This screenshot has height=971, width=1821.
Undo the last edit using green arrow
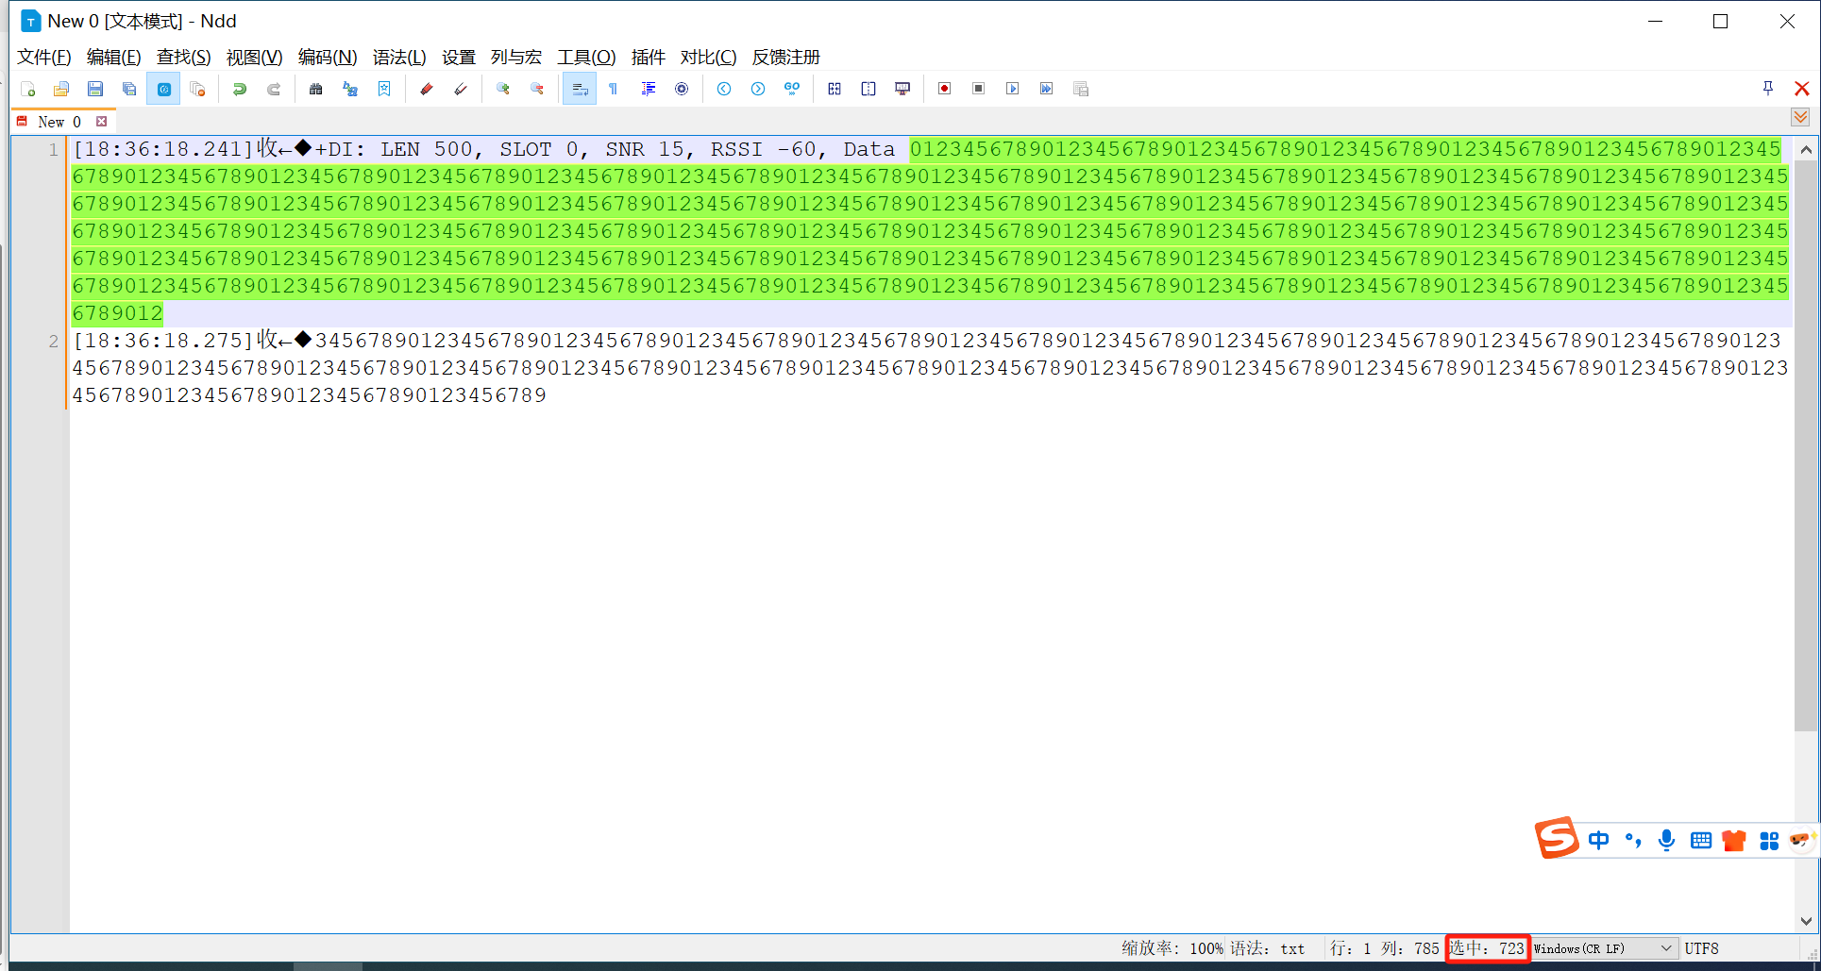click(240, 89)
